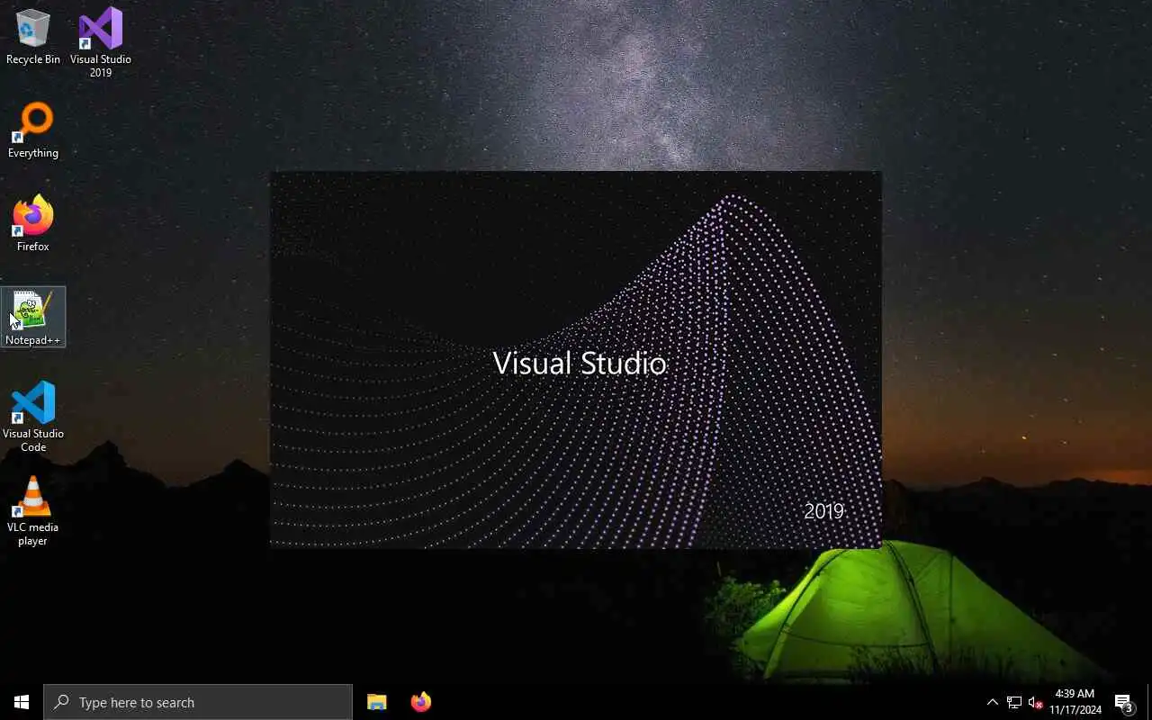The width and height of the screenshot is (1152, 720).
Task: Open the Windows Start menu
Action: click(22, 702)
